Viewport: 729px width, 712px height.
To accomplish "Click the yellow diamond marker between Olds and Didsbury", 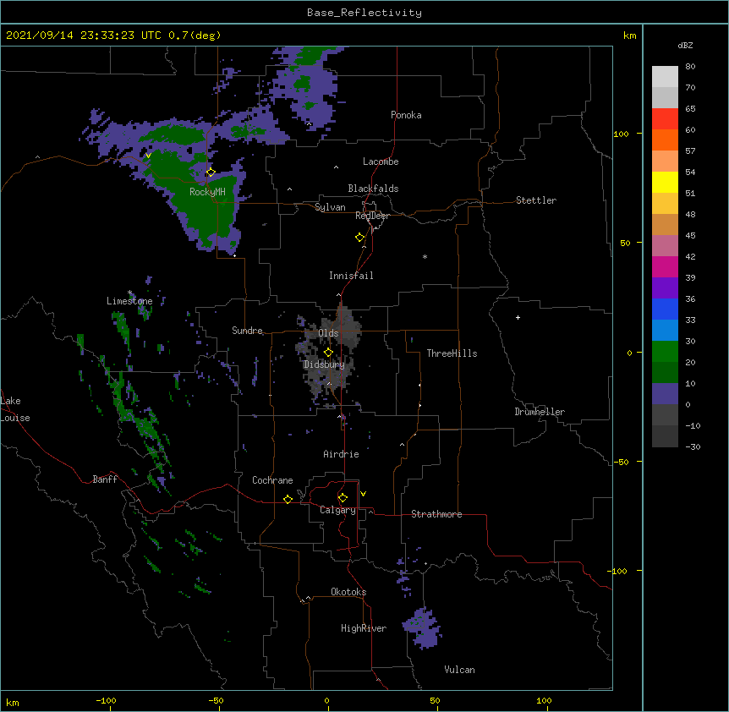I will coord(328,353).
